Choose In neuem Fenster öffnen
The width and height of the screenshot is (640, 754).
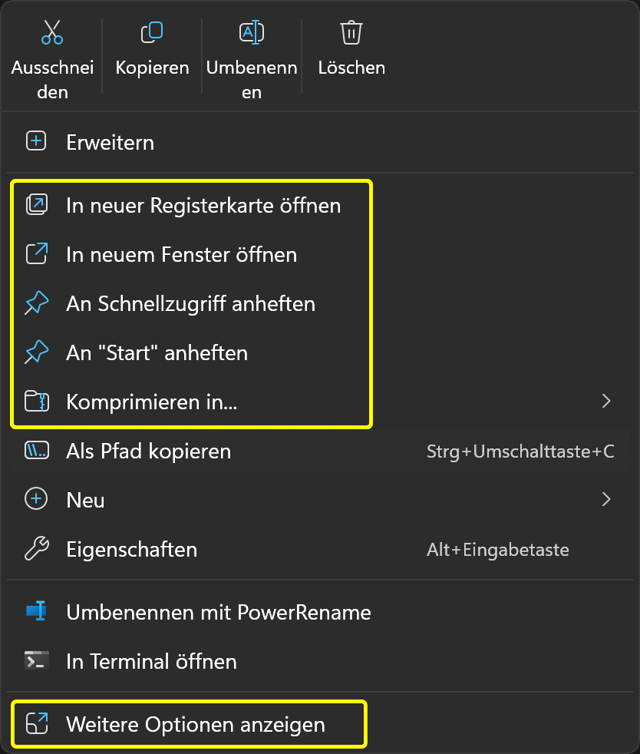point(181,254)
